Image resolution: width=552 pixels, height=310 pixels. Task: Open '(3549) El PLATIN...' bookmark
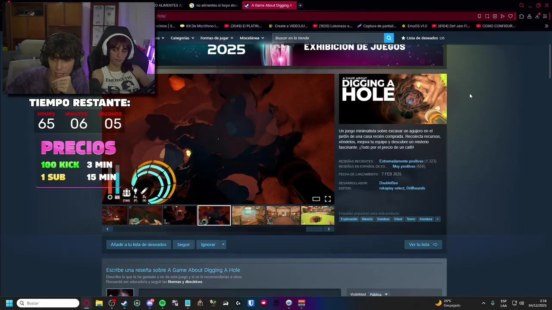[x=243, y=26]
